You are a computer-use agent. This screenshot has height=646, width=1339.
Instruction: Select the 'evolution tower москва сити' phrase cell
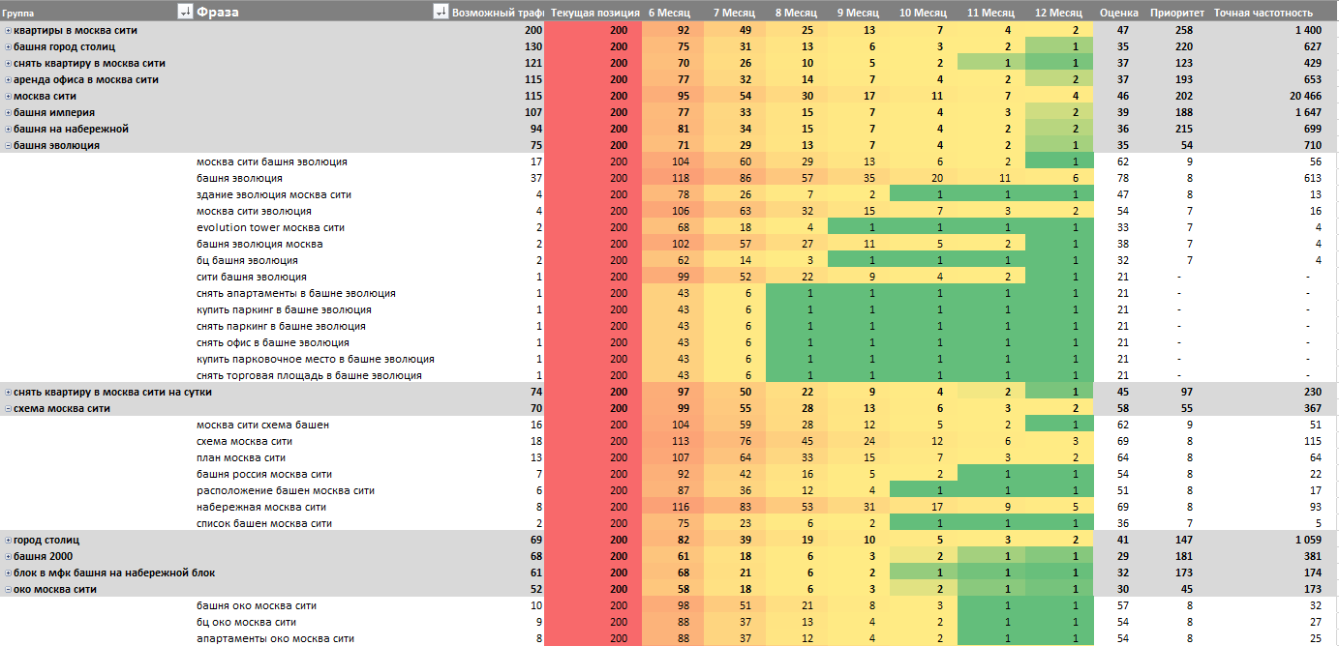point(270,228)
